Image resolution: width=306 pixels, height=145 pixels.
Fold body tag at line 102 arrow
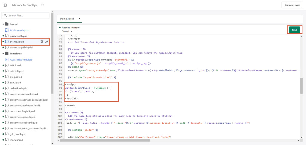pyautogui.click(x=64, y=123)
